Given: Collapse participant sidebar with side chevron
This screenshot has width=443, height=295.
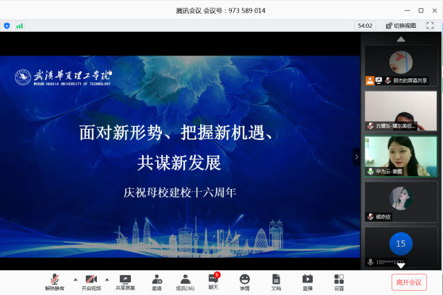Looking at the screenshot, I should pyautogui.click(x=356, y=157).
